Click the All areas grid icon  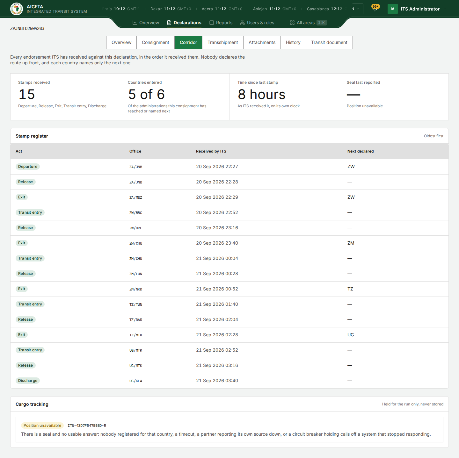tap(292, 23)
